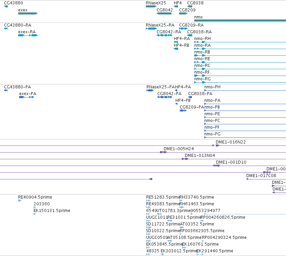
Task: Click protein nmo-PA label
Action: (212, 100)
